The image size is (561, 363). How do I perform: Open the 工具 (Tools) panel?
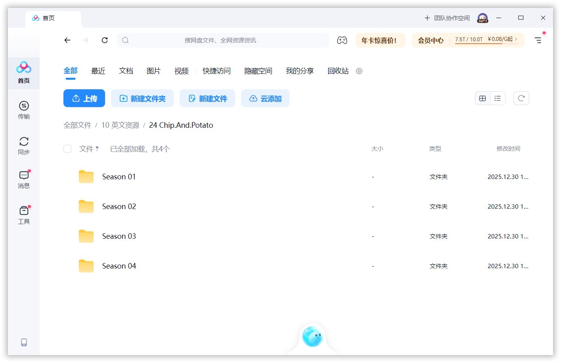coord(24,214)
